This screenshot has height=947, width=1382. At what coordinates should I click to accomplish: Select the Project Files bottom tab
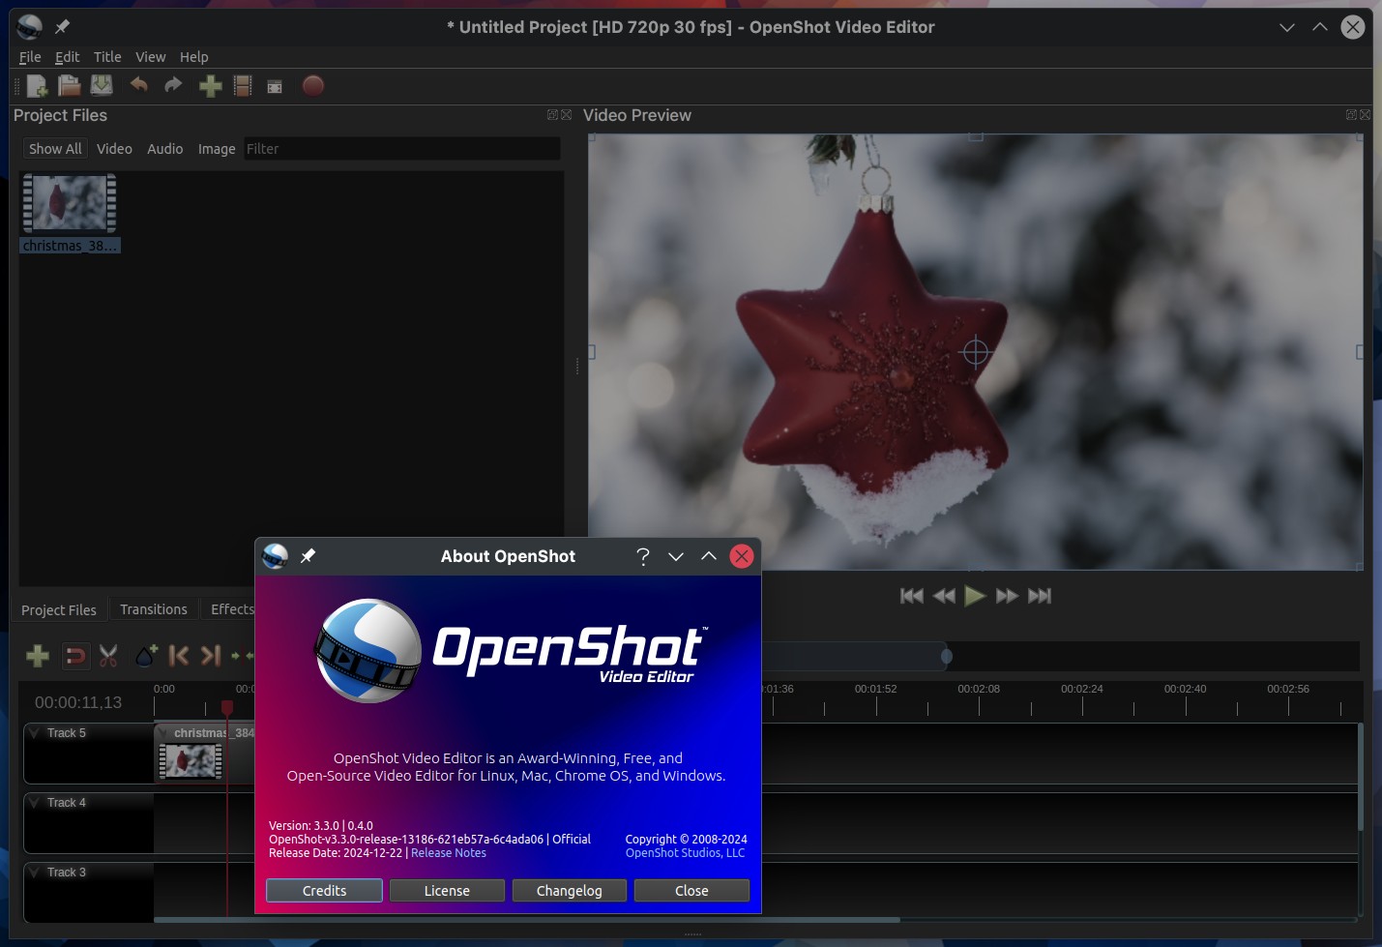coord(59,610)
